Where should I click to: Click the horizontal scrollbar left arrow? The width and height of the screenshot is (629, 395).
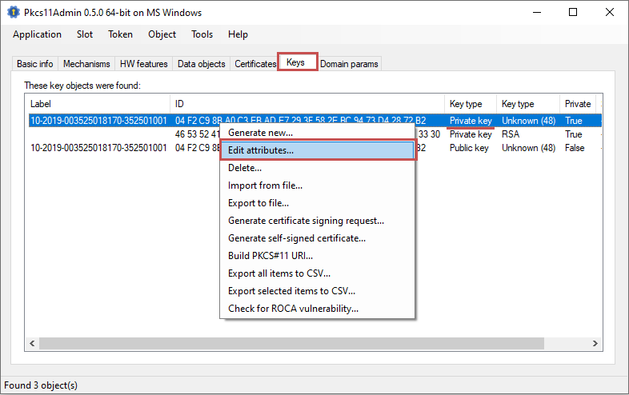[x=32, y=343]
